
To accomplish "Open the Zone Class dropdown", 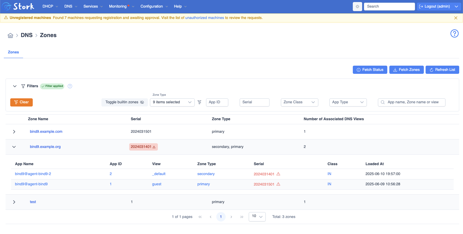I will [x=299, y=102].
